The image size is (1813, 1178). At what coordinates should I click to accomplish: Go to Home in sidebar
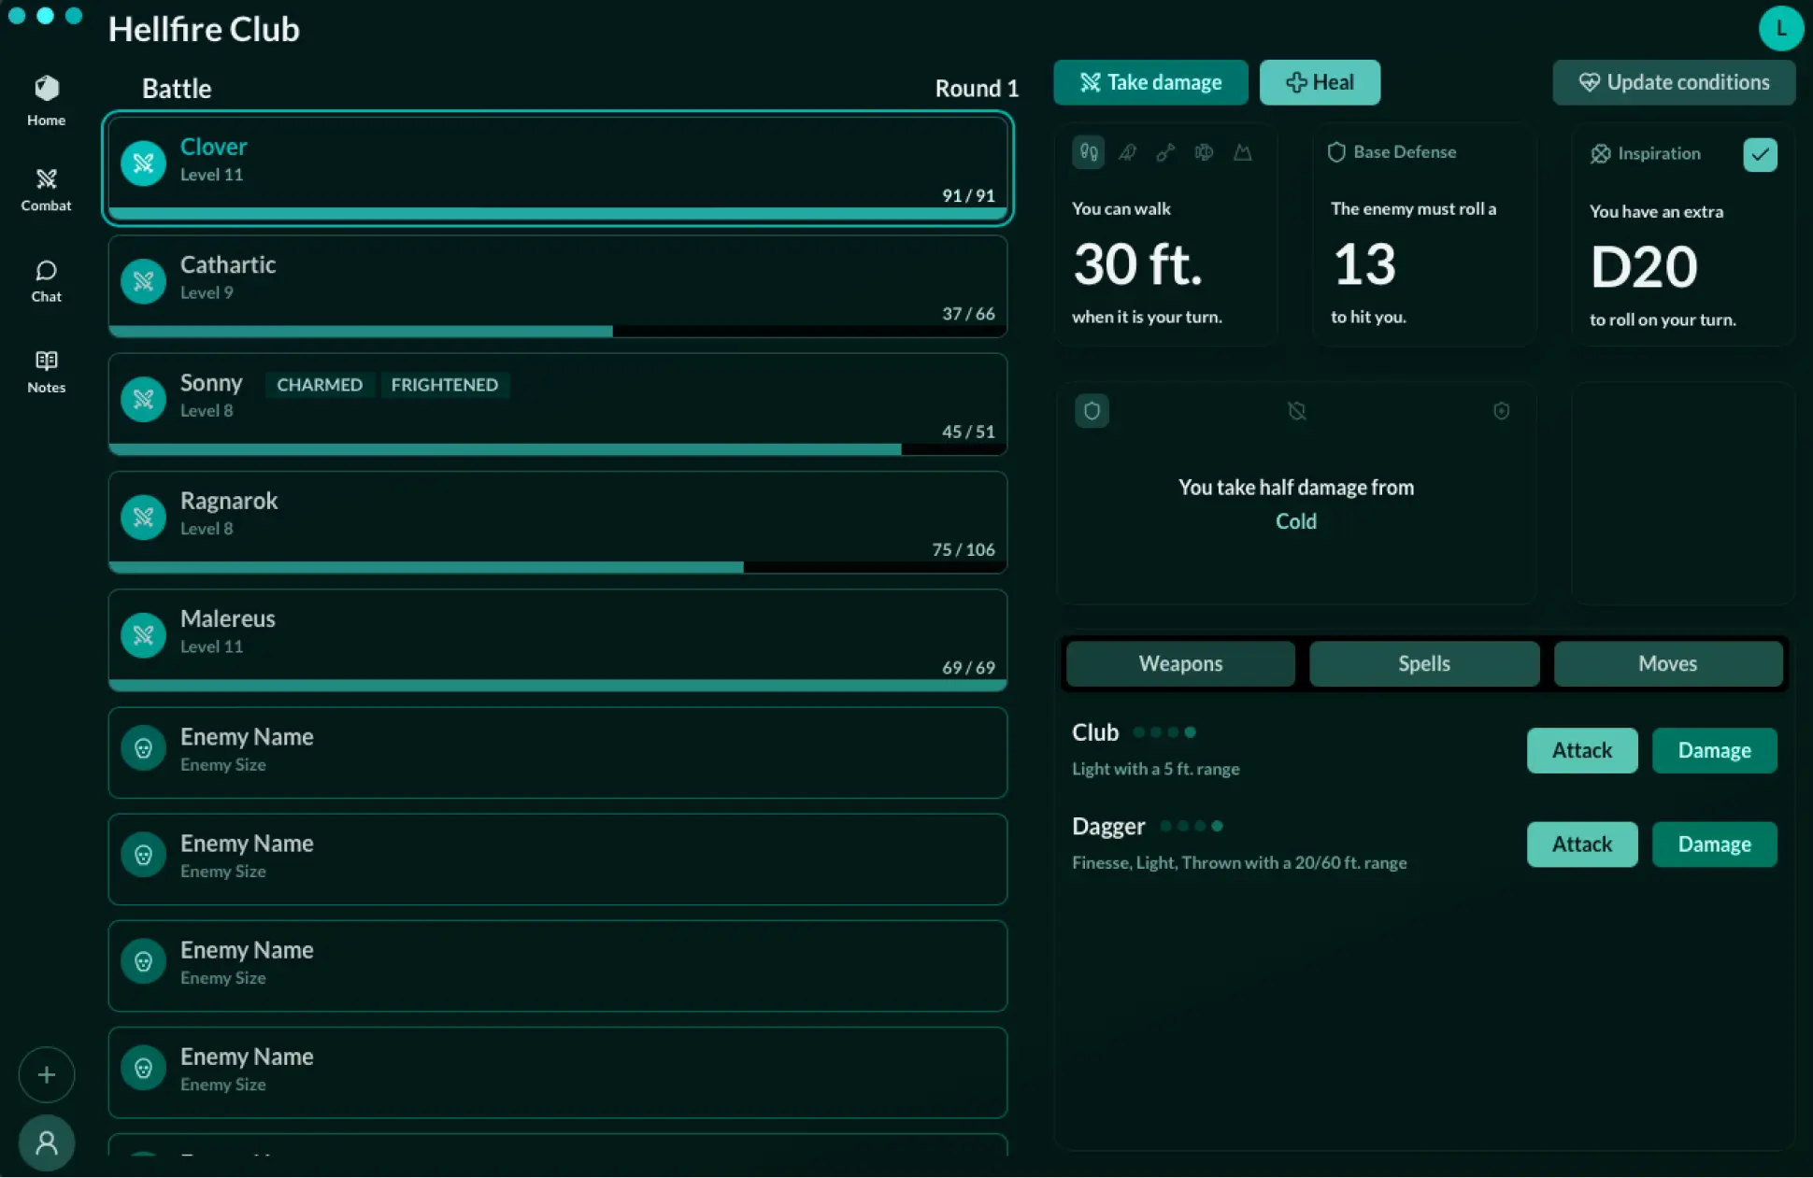[46, 100]
